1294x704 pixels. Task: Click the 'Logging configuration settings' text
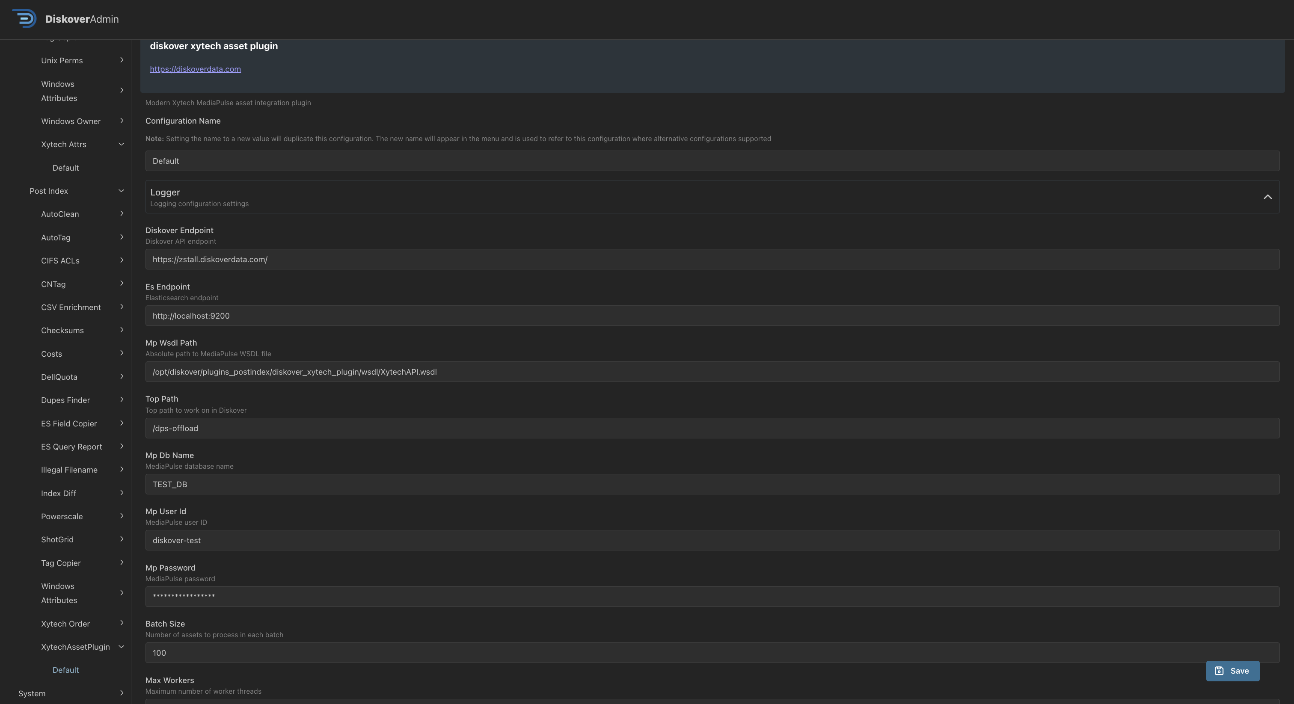click(199, 204)
